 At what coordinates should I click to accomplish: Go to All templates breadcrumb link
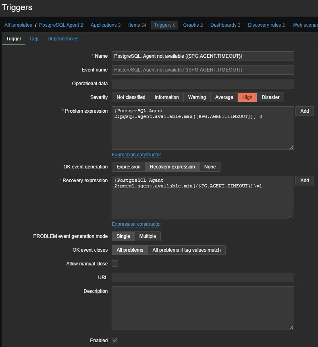coord(18,25)
